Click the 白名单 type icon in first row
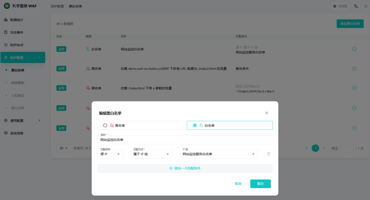The width and height of the screenshot is (370, 200). (x=88, y=49)
